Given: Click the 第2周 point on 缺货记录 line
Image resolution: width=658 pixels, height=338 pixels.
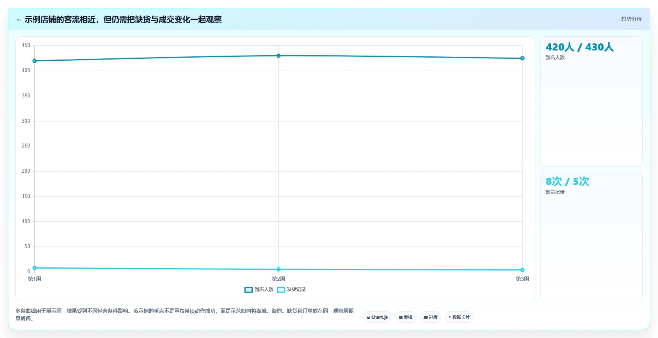Looking at the screenshot, I should [278, 269].
